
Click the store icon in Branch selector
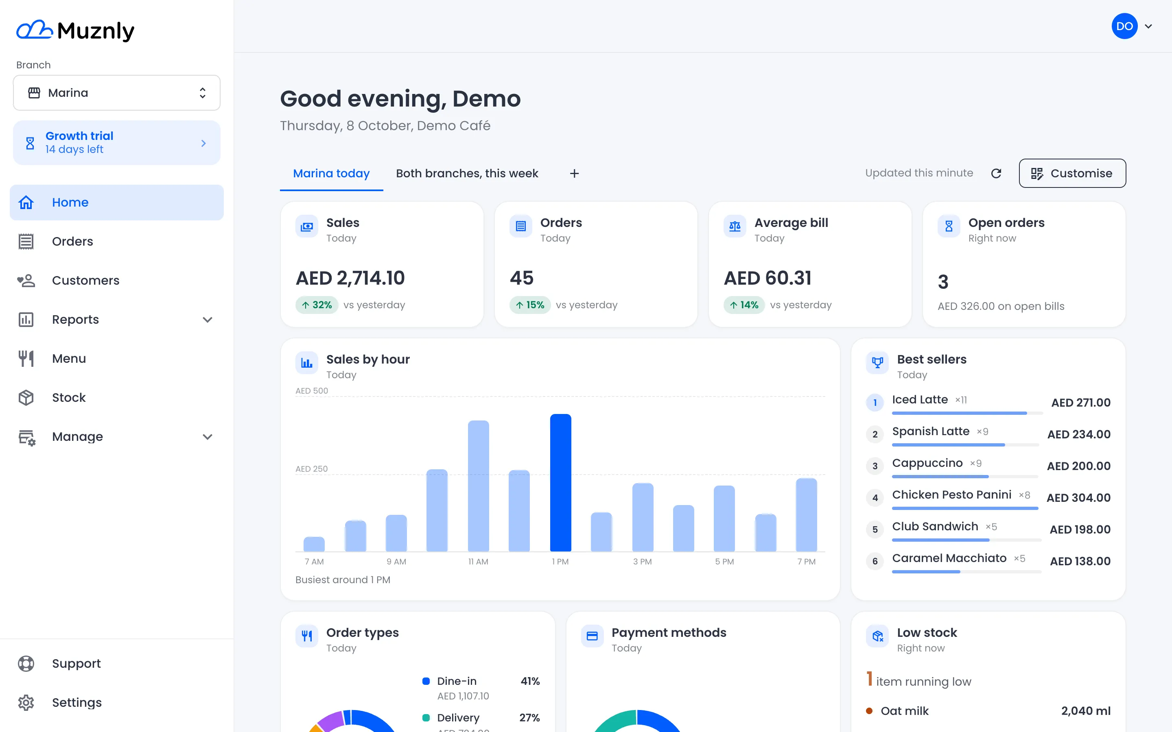(34, 92)
